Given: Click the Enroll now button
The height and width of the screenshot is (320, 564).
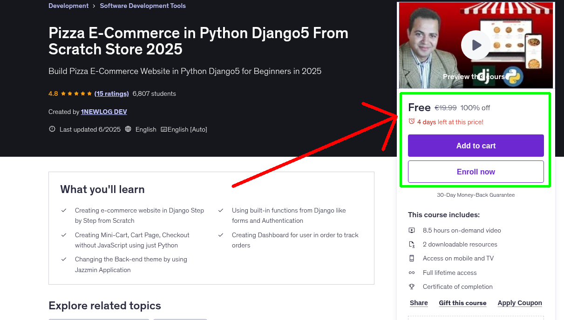Looking at the screenshot, I should [476, 172].
